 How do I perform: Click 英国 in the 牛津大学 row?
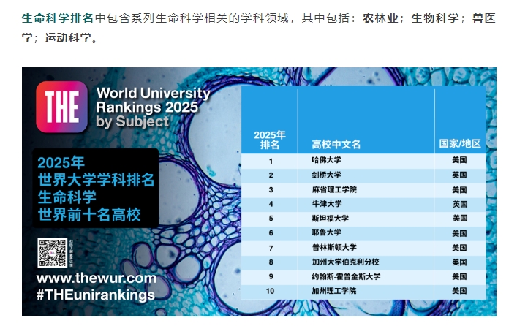pyautogui.click(x=460, y=205)
